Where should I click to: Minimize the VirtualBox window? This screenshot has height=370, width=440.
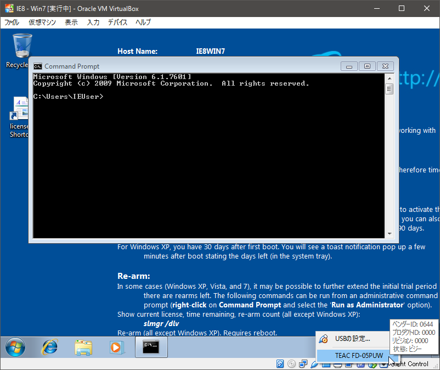[x=377, y=8]
